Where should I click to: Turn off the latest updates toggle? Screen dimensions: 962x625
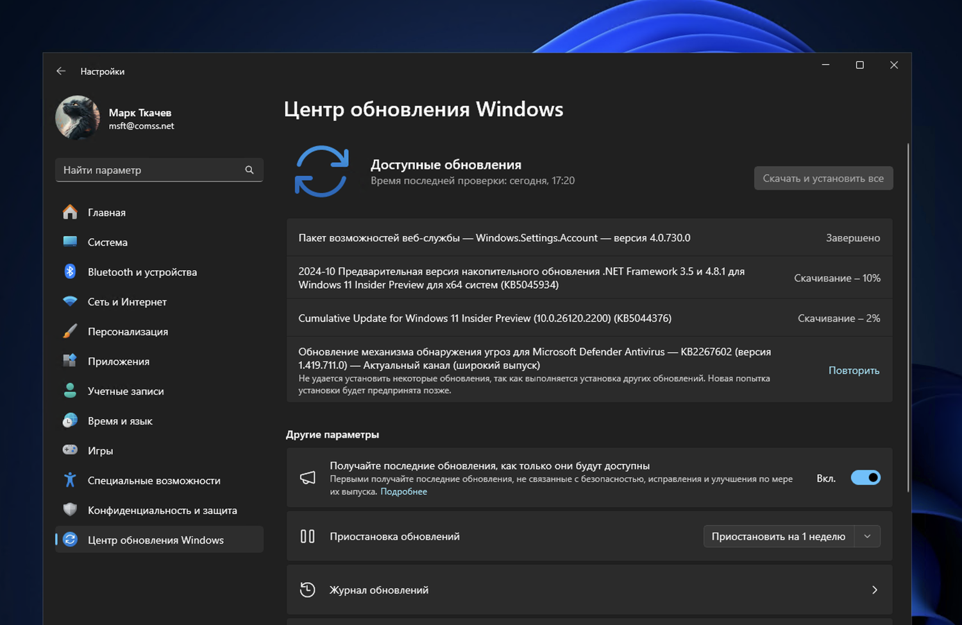865,478
